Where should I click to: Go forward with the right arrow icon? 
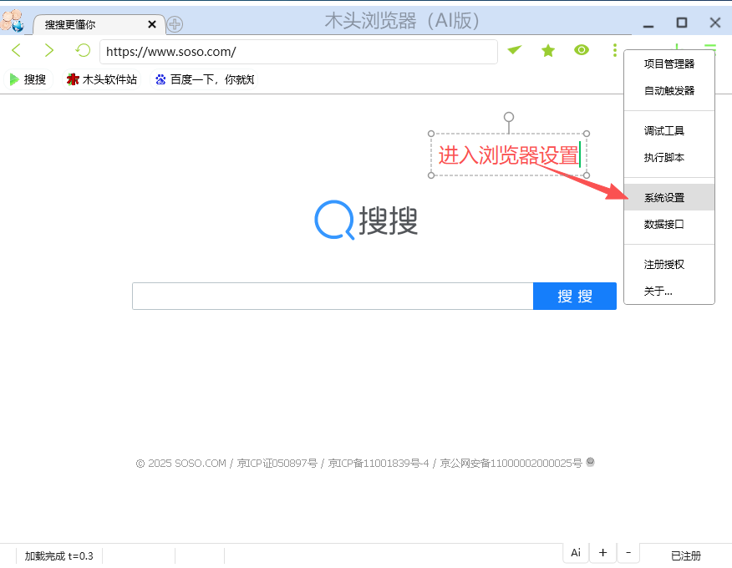pyautogui.click(x=48, y=50)
